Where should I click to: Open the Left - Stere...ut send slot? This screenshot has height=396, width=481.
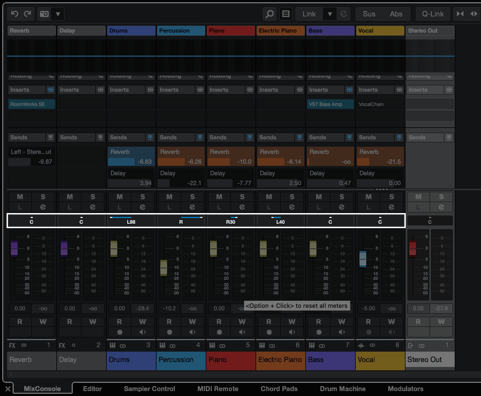[31, 156]
